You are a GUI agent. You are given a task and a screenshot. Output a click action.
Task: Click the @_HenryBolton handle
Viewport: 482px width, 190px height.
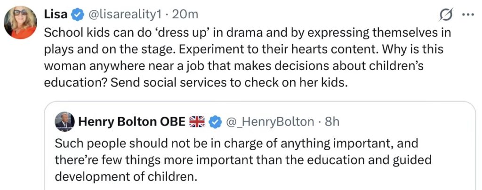tap(270, 122)
